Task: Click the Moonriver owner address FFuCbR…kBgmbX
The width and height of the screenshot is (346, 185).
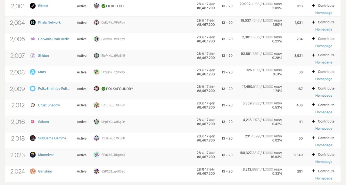Action: [x=113, y=155]
